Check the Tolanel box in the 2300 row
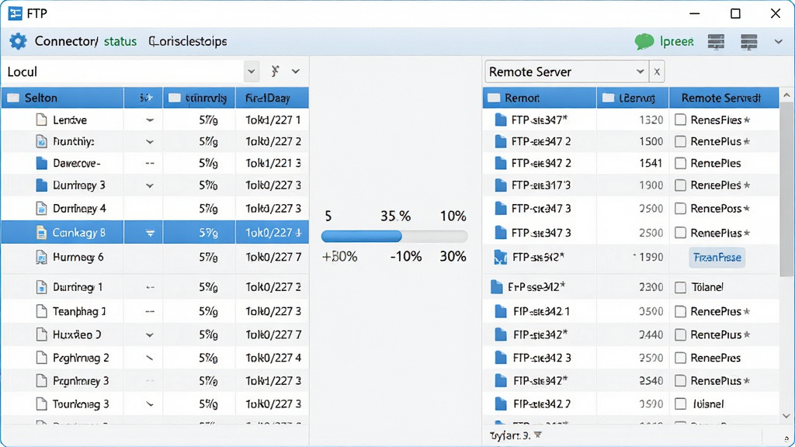The width and height of the screenshot is (795, 447). tap(680, 287)
